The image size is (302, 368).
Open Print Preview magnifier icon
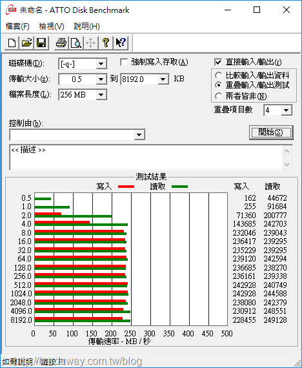(x=76, y=43)
